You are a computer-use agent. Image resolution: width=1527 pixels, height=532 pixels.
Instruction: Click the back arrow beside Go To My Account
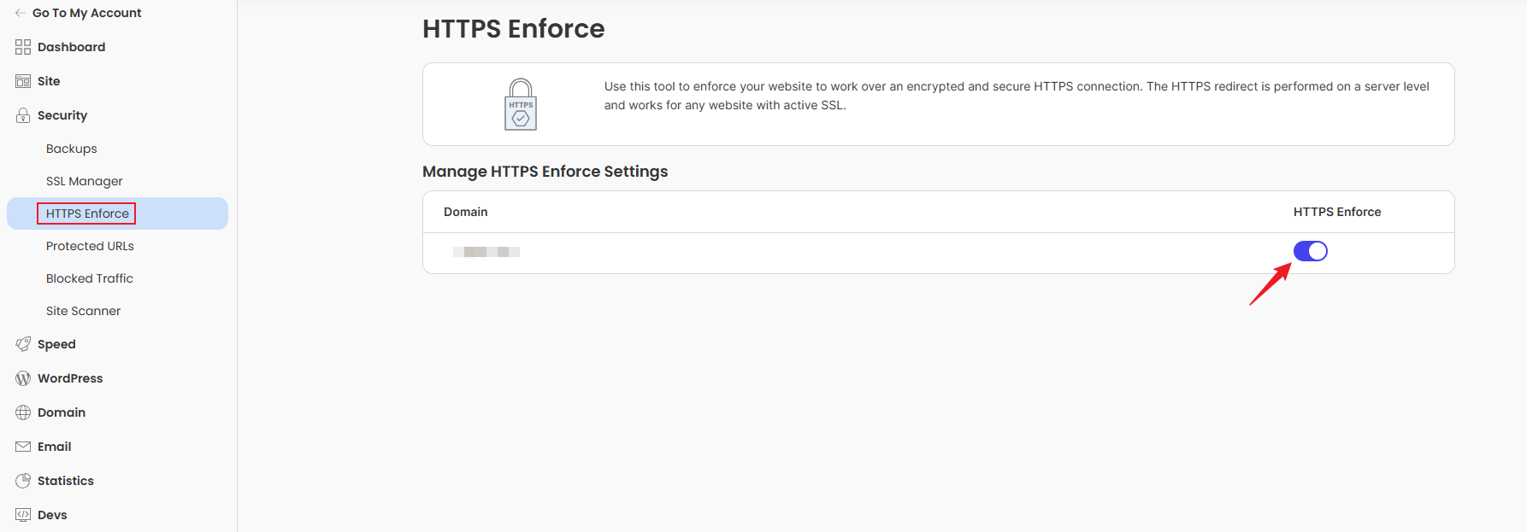click(21, 13)
